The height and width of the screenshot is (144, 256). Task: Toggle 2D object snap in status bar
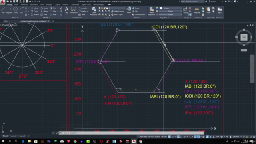(198, 137)
